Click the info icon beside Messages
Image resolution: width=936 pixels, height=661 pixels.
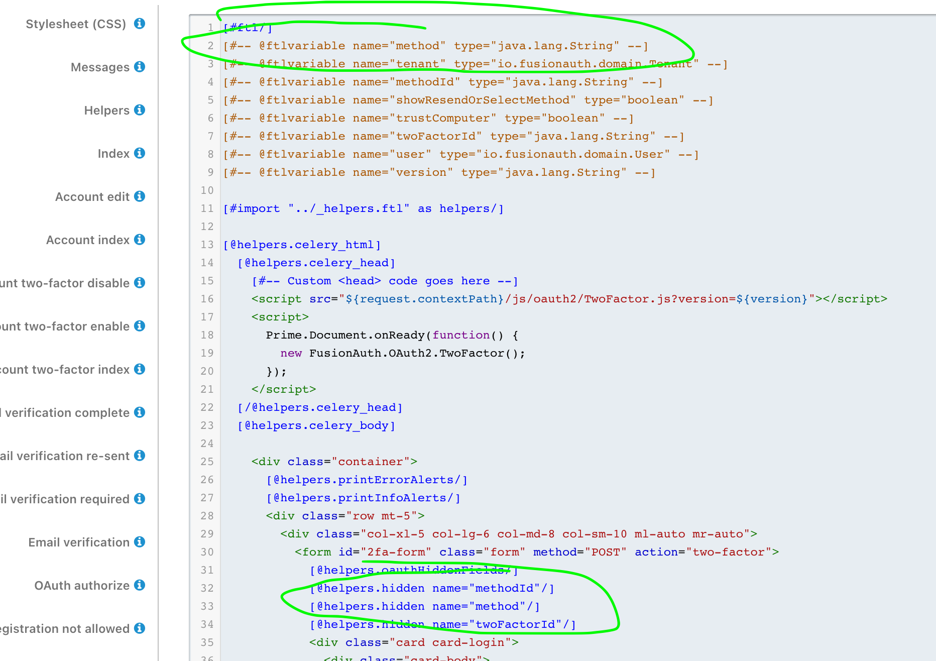[140, 67]
